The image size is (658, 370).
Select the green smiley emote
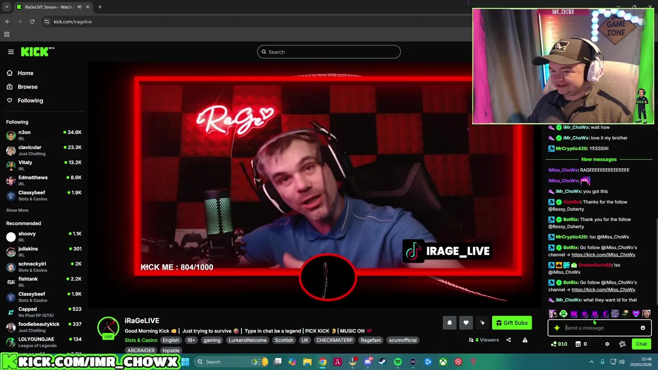pyautogui.click(x=563, y=313)
